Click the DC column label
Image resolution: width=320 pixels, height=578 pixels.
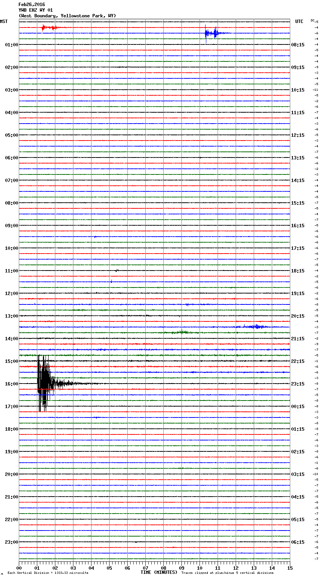[312, 20]
